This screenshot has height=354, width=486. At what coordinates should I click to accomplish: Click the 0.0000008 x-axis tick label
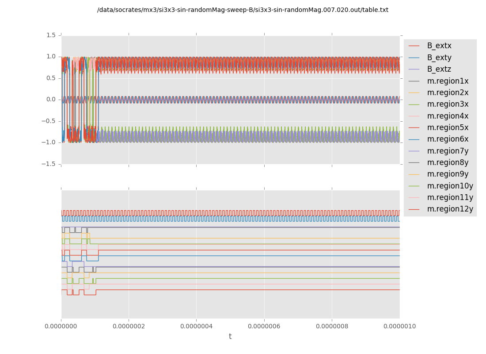click(332, 327)
